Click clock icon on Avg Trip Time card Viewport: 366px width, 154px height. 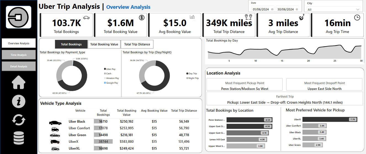(x=357, y=17)
